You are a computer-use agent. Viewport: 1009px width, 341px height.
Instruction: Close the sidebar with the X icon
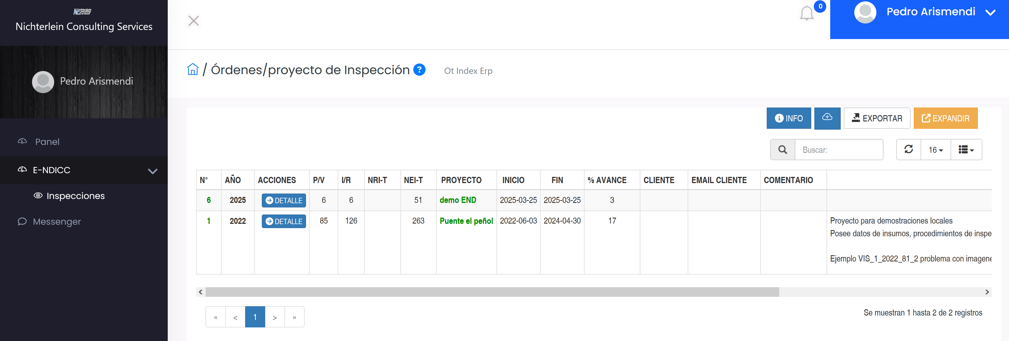pyautogui.click(x=194, y=21)
